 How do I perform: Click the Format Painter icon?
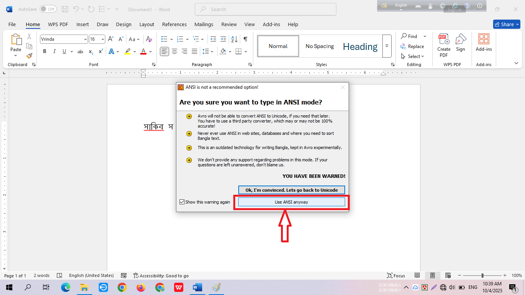coord(29,56)
